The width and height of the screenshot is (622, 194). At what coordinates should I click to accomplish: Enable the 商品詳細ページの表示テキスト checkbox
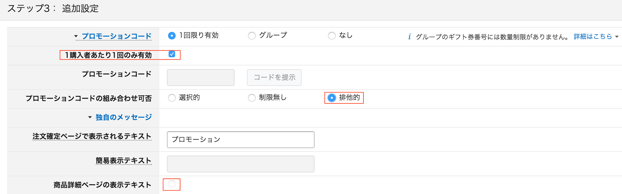(x=172, y=184)
